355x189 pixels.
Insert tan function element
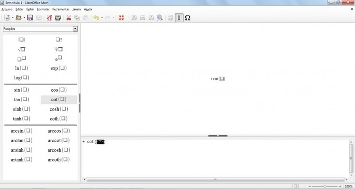tap(21, 99)
